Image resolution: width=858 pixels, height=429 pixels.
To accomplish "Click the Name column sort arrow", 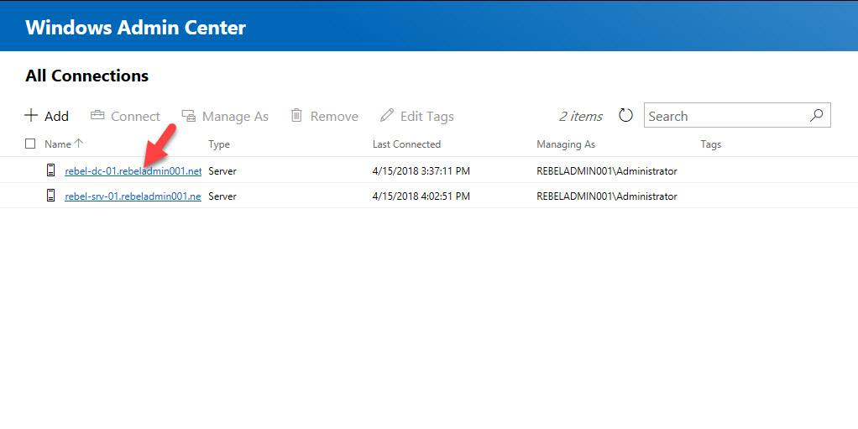I will point(78,144).
